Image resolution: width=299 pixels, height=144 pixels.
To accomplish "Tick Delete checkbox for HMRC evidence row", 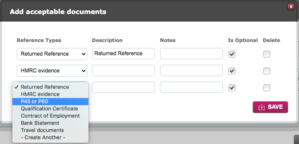I will click(267, 71).
